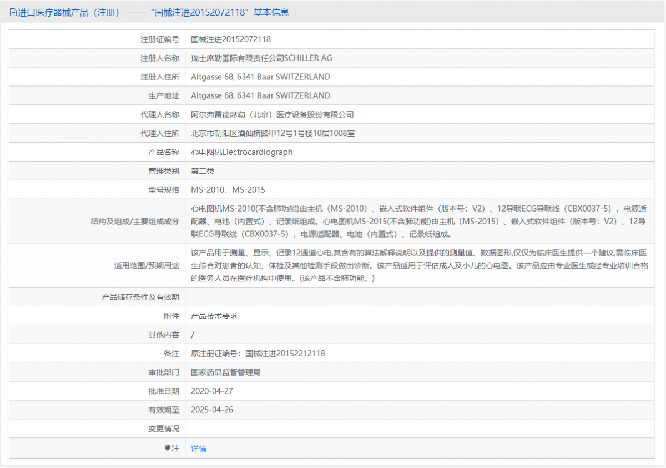Image resolution: width=666 pixels, height=468 pixels.
Task: Select product name 心电图机Electrocardiograph
Action: tap(241, 152)
